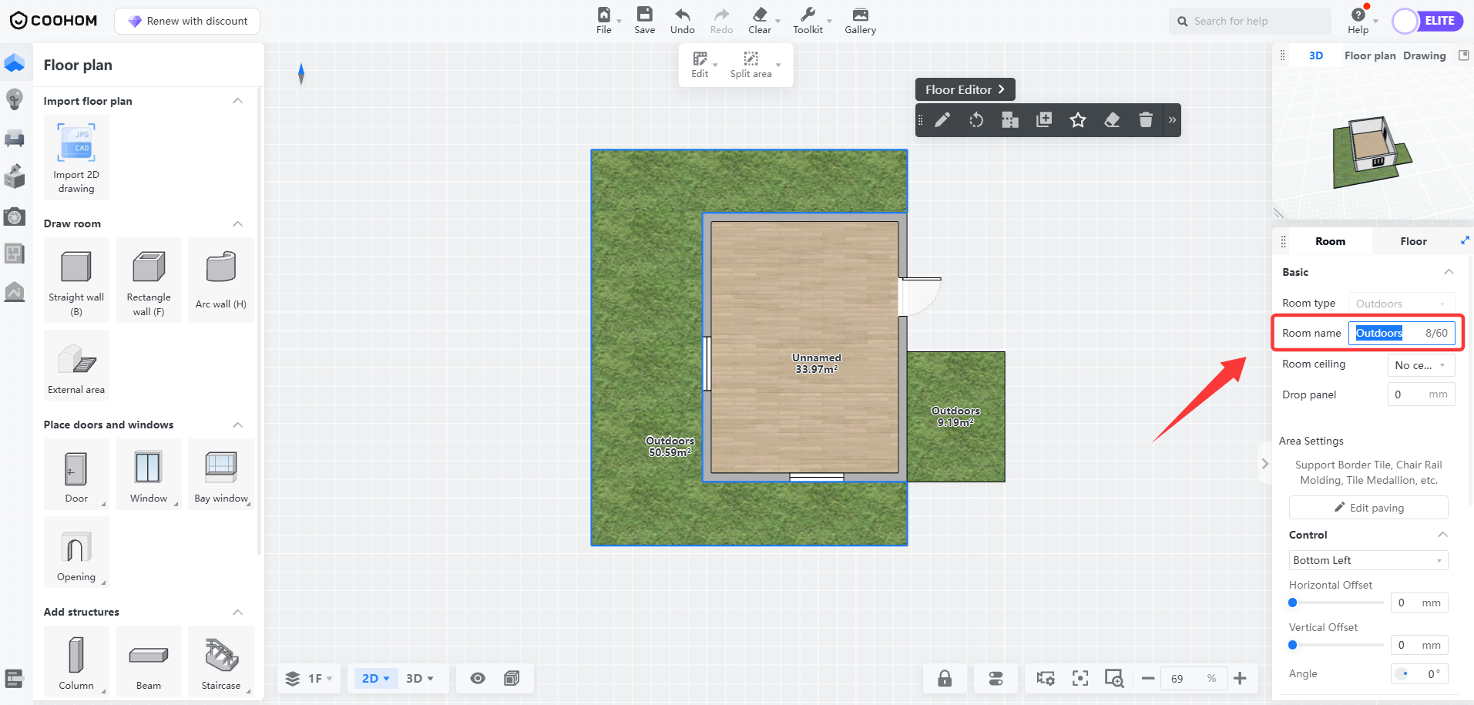
Task: Click the Horizontal Offset slider handle
Action: [x=1293, y=603]
